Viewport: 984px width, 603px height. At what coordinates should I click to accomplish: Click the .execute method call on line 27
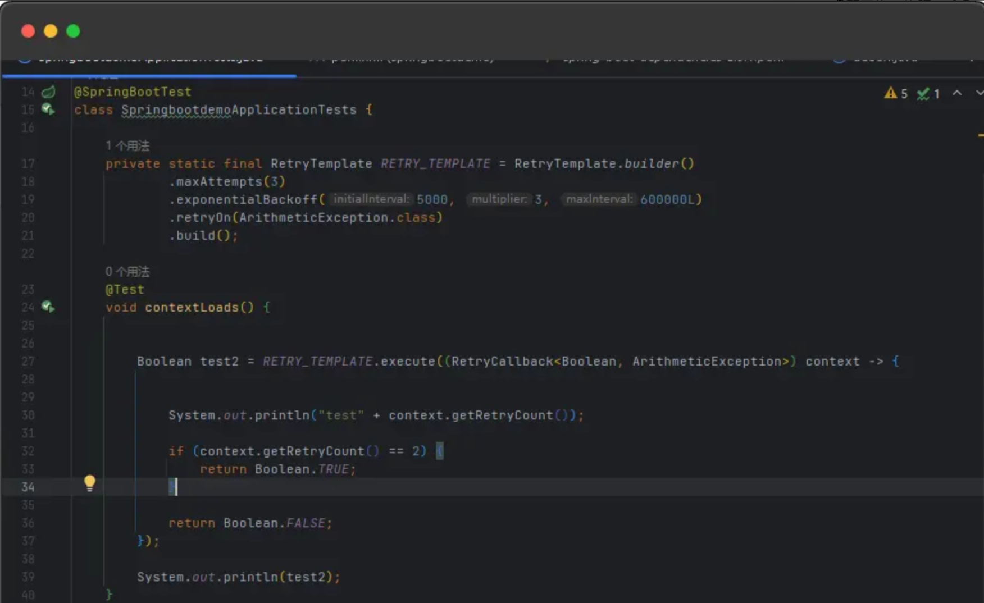point(404,362)
